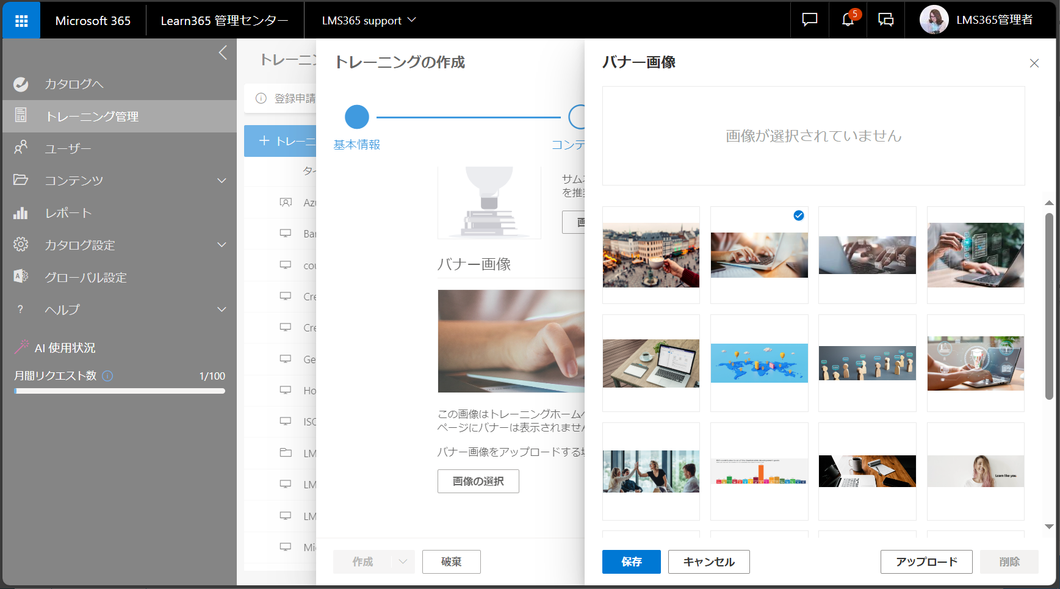This screenshot has width=1060, height=589.
Task: Select the city square coffee cup banner
Action: coord(651,255)
